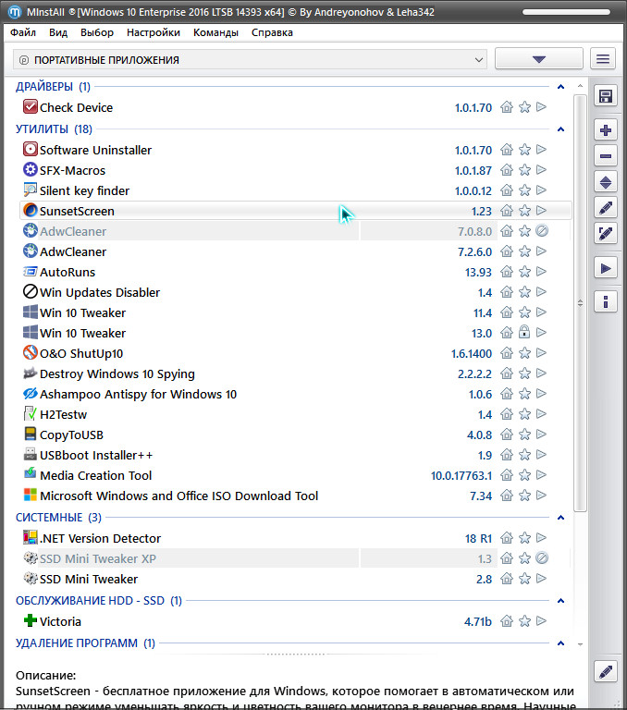
Task: Click the scrollbar up arrow
Action: click(x=581, y=86)
